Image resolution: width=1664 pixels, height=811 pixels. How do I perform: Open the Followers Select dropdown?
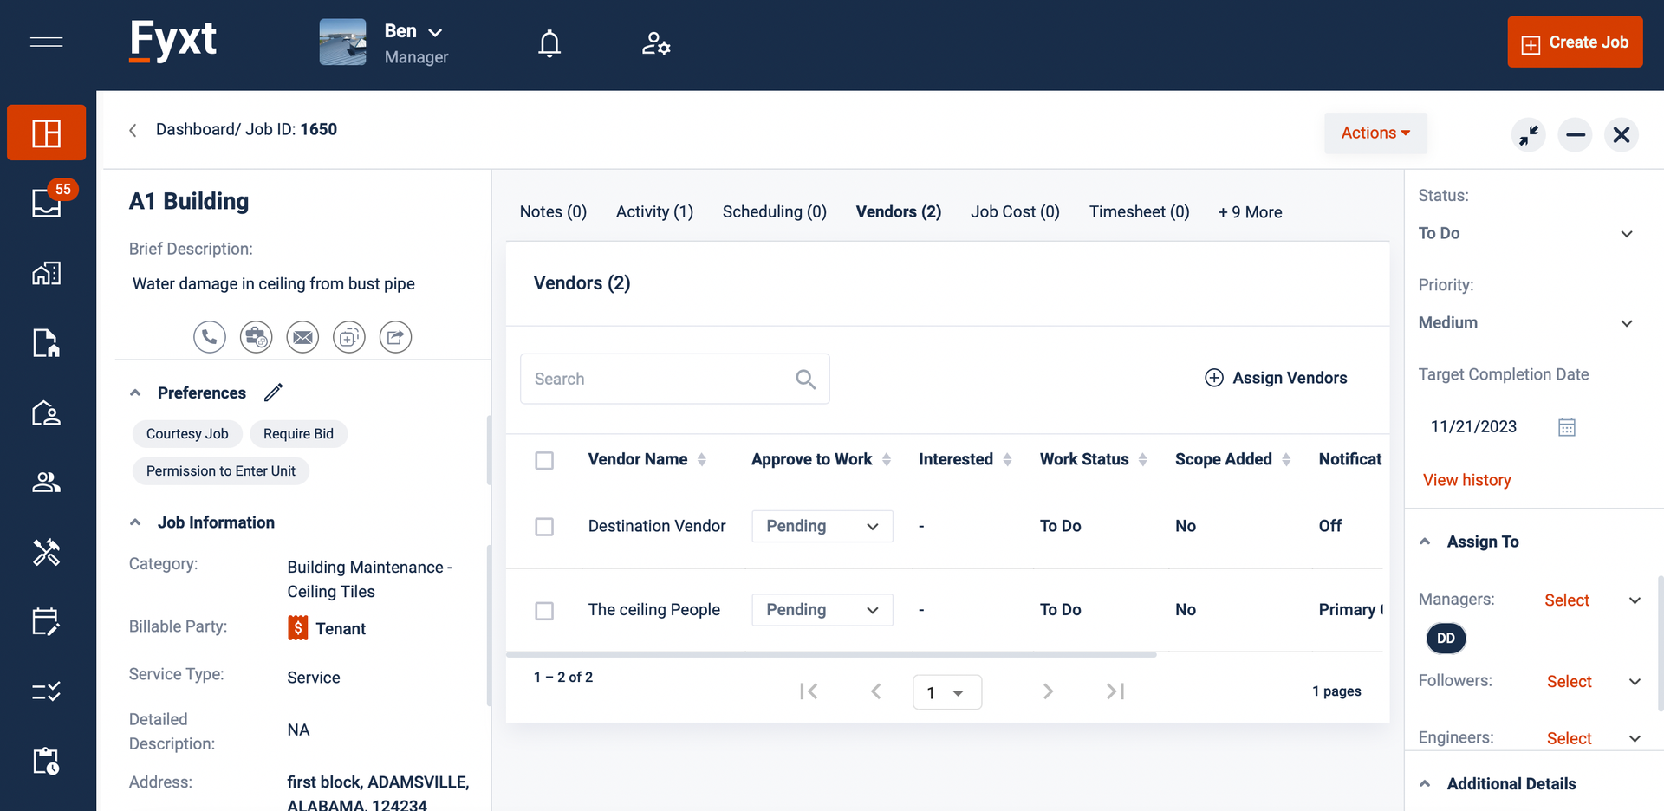pyautogui.click(x=1593, y=682)
